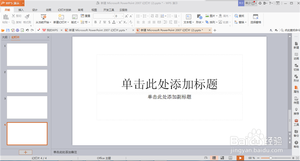300x161 pixels.
Task: Click the zoom out minus button
Action: point(258,158)
